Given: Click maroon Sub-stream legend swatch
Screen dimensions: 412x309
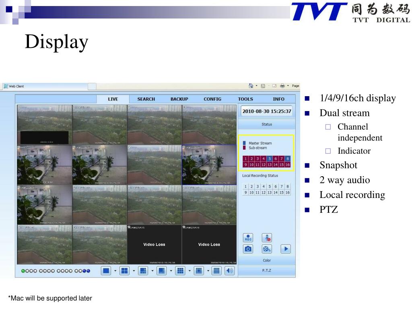Looking at the screenshot, I should tap(244, 148).
